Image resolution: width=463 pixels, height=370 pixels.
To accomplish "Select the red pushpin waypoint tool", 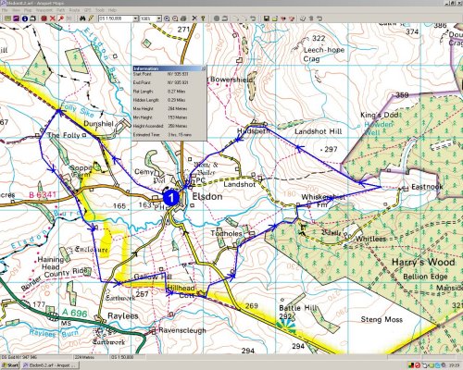I will point(61,18).
